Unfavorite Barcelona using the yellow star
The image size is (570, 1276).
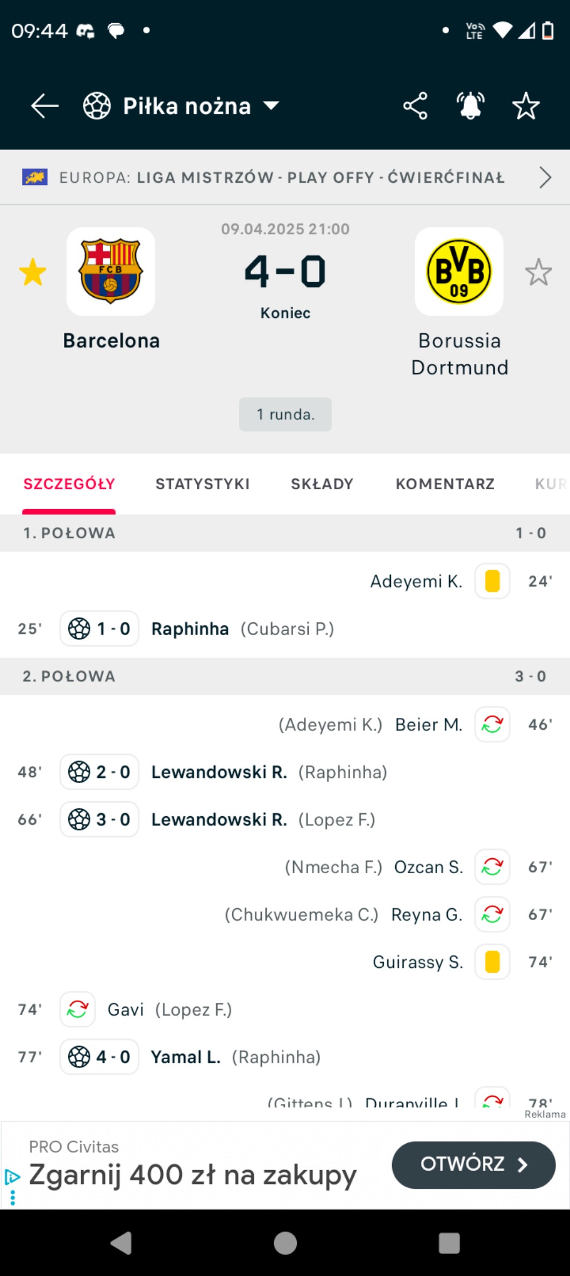pyautogui.click(x=33, y=272)
